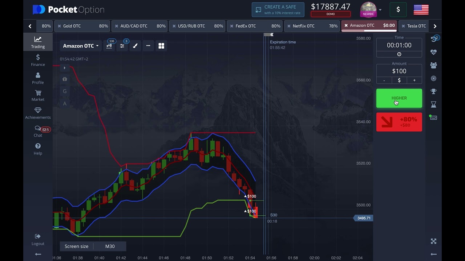Open the three-dots more options menu
Viewport: 465px width, 261px height.
[148, 46]
